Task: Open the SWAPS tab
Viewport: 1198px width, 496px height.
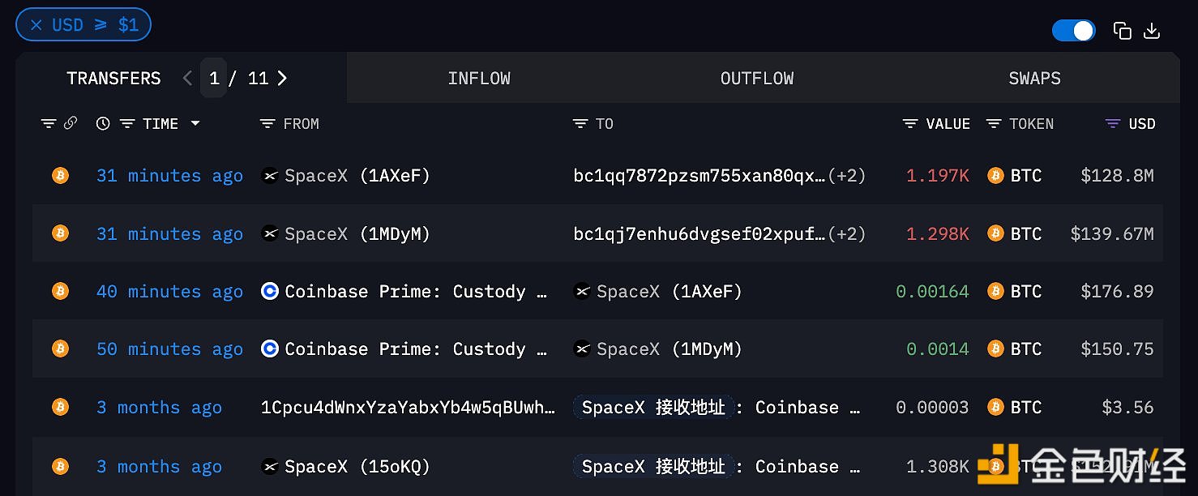Action: pyautogui.click(x=1034, y=79)
